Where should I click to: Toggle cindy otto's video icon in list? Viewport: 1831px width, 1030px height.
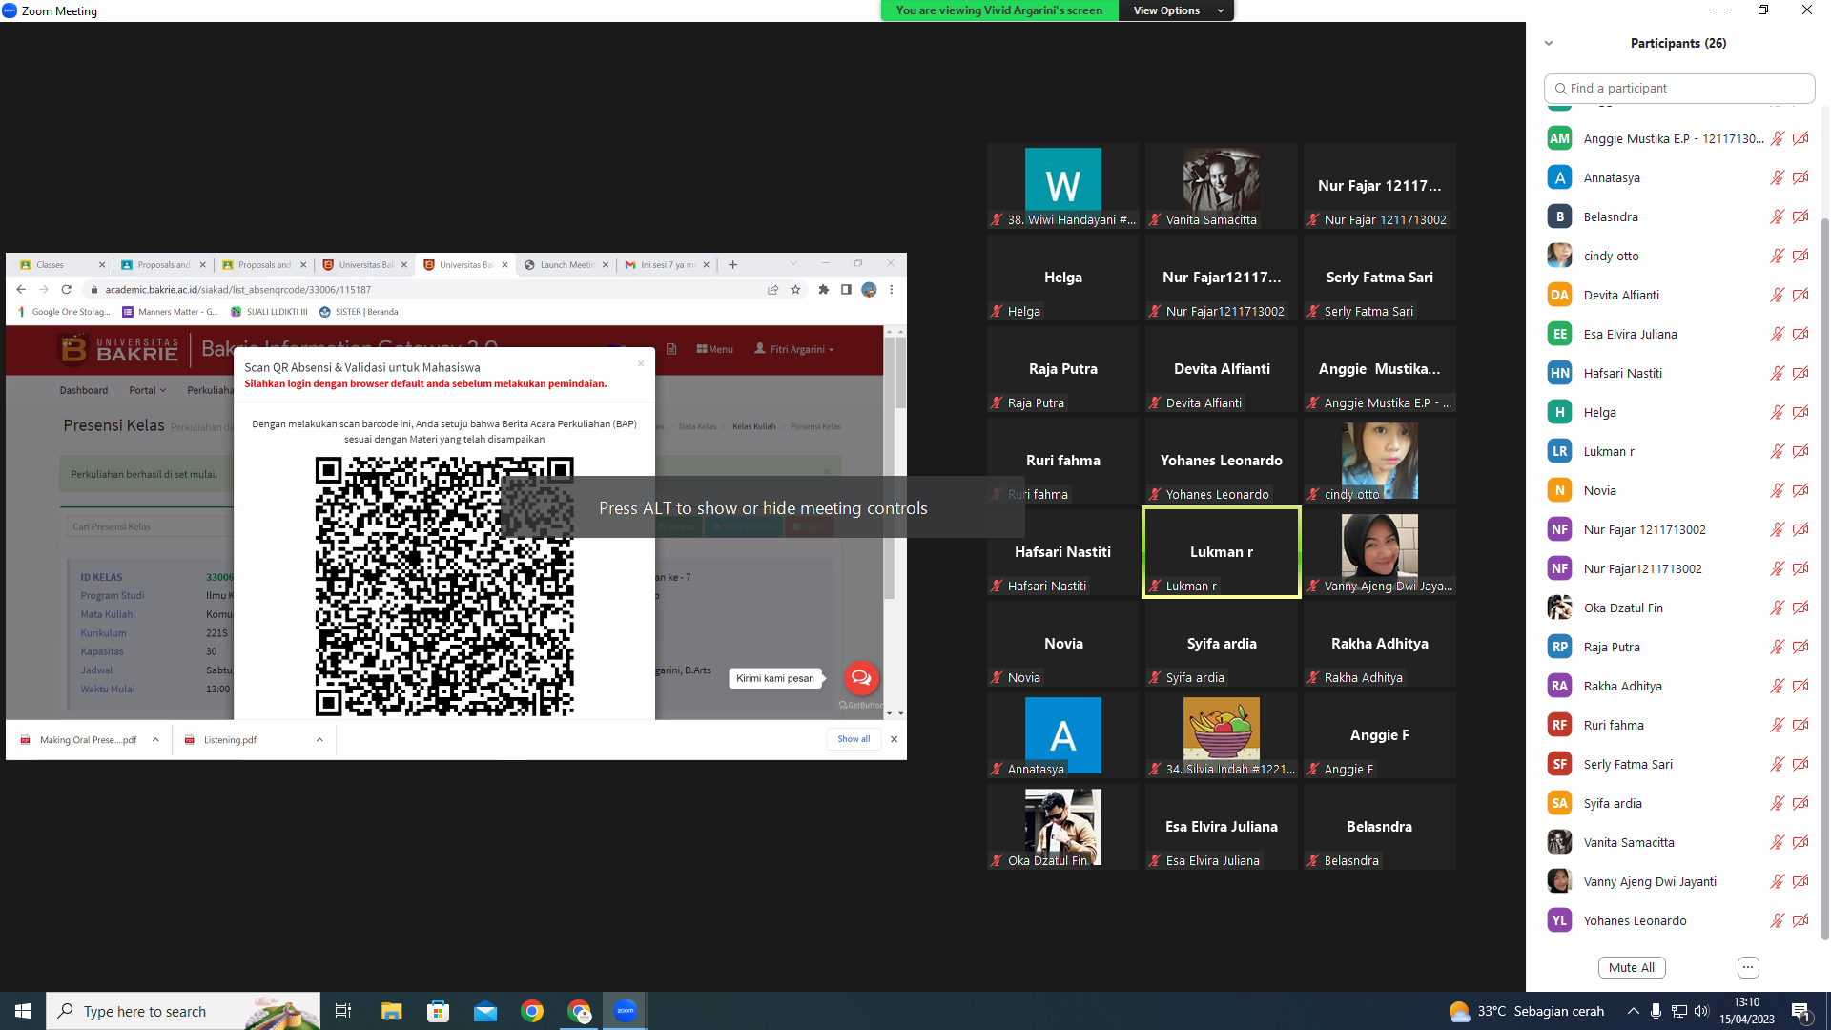(1800, 256)
